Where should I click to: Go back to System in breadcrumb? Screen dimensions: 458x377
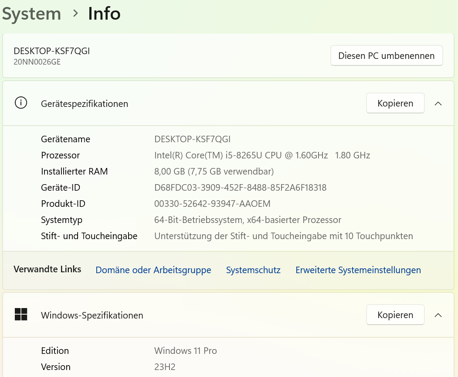(31, 14)
